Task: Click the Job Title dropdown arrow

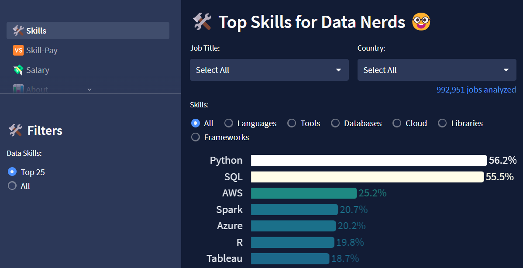Action: 338,70
